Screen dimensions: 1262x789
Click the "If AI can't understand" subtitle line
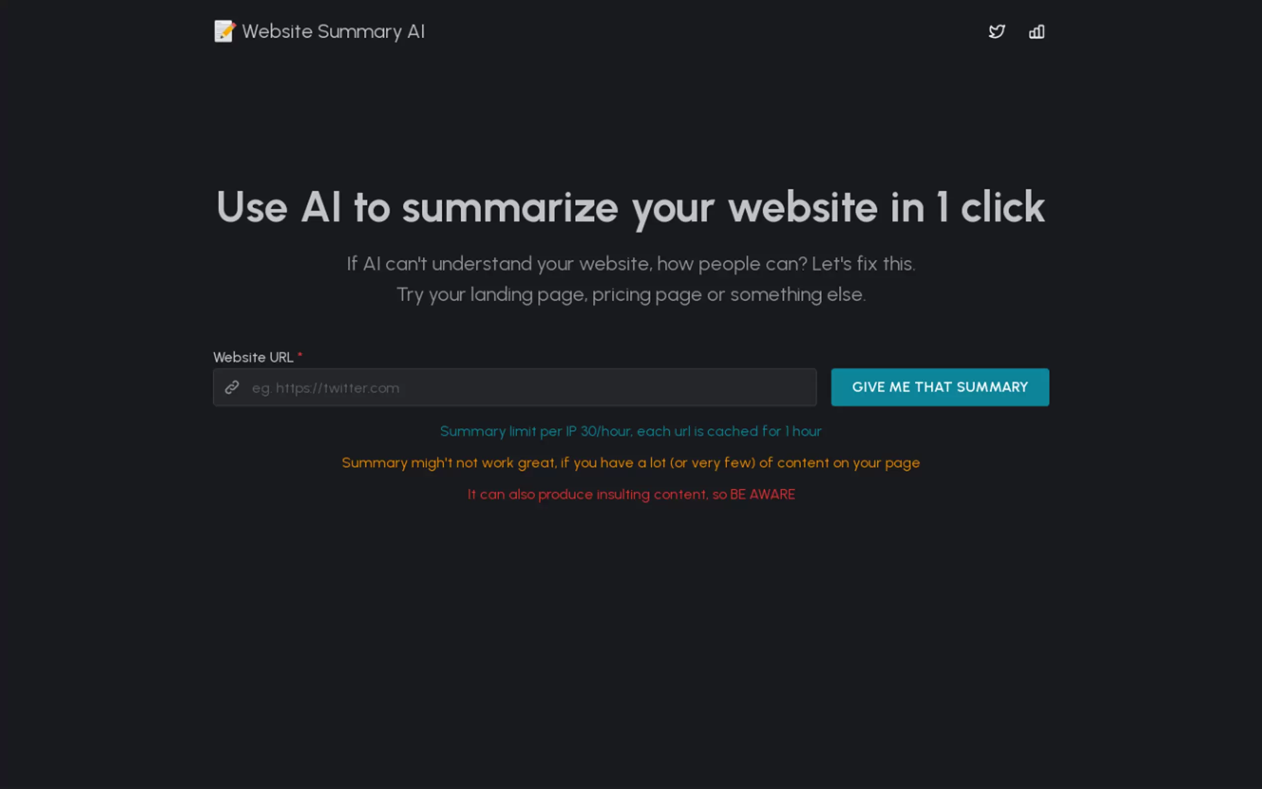pos(631,264)
